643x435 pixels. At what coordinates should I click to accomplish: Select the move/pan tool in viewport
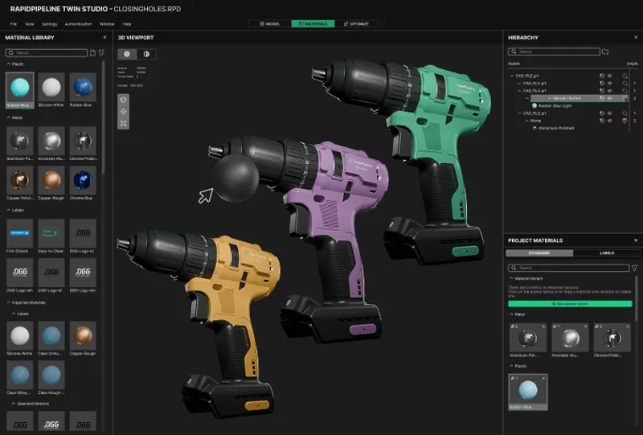click(x=124, y=111)
